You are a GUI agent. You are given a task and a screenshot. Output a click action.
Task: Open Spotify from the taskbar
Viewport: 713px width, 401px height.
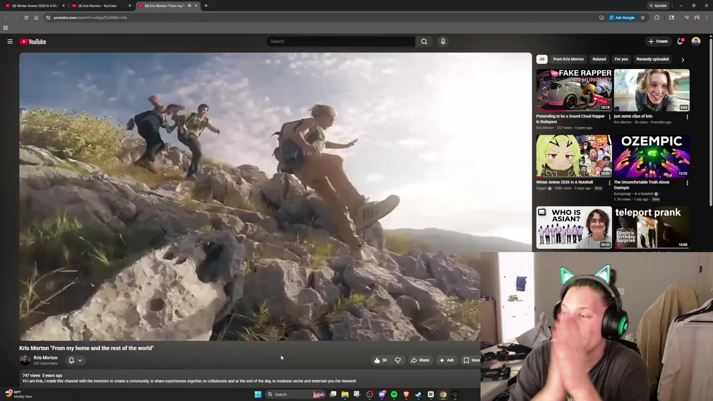[x=394, y=394]
